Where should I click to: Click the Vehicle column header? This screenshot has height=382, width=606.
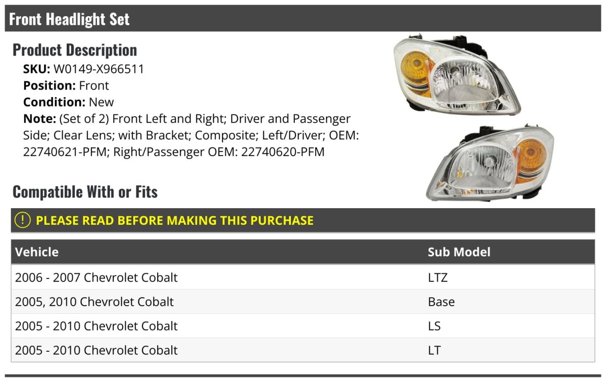[x=37, y=252]
